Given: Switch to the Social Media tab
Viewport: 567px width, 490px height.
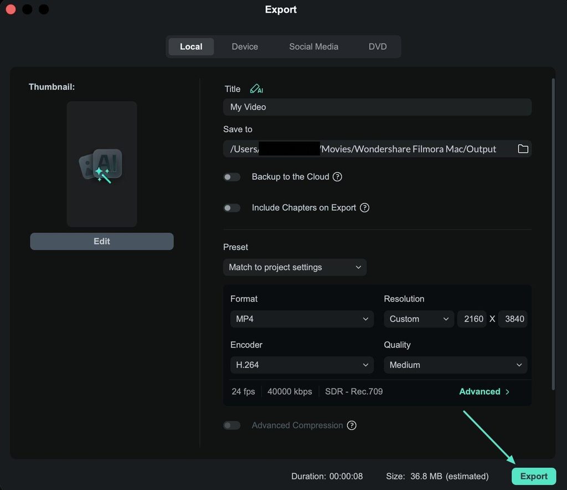Looking at the screenshot, I should pos(313,47).
